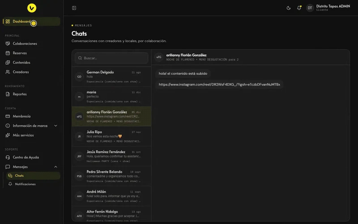Open the Contenidos page

[x=21, y=62]
